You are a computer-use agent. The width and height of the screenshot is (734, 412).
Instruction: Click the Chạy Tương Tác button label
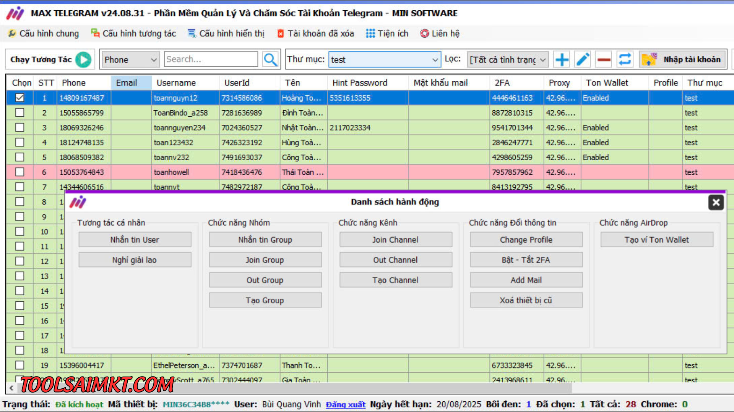click(x=41, y=60)
